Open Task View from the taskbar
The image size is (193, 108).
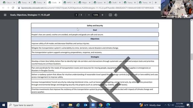tap(63, 105)
